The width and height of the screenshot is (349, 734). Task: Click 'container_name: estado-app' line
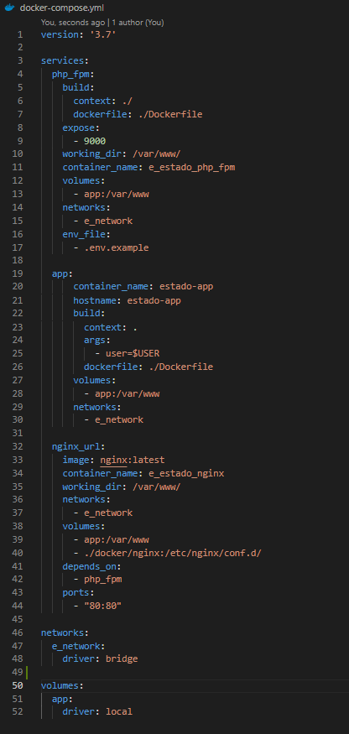pos(143,287)
